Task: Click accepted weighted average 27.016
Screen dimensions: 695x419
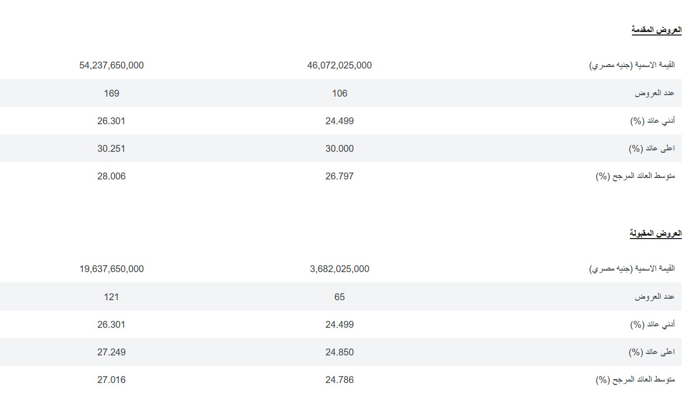Action: click(x=111, y=380)
